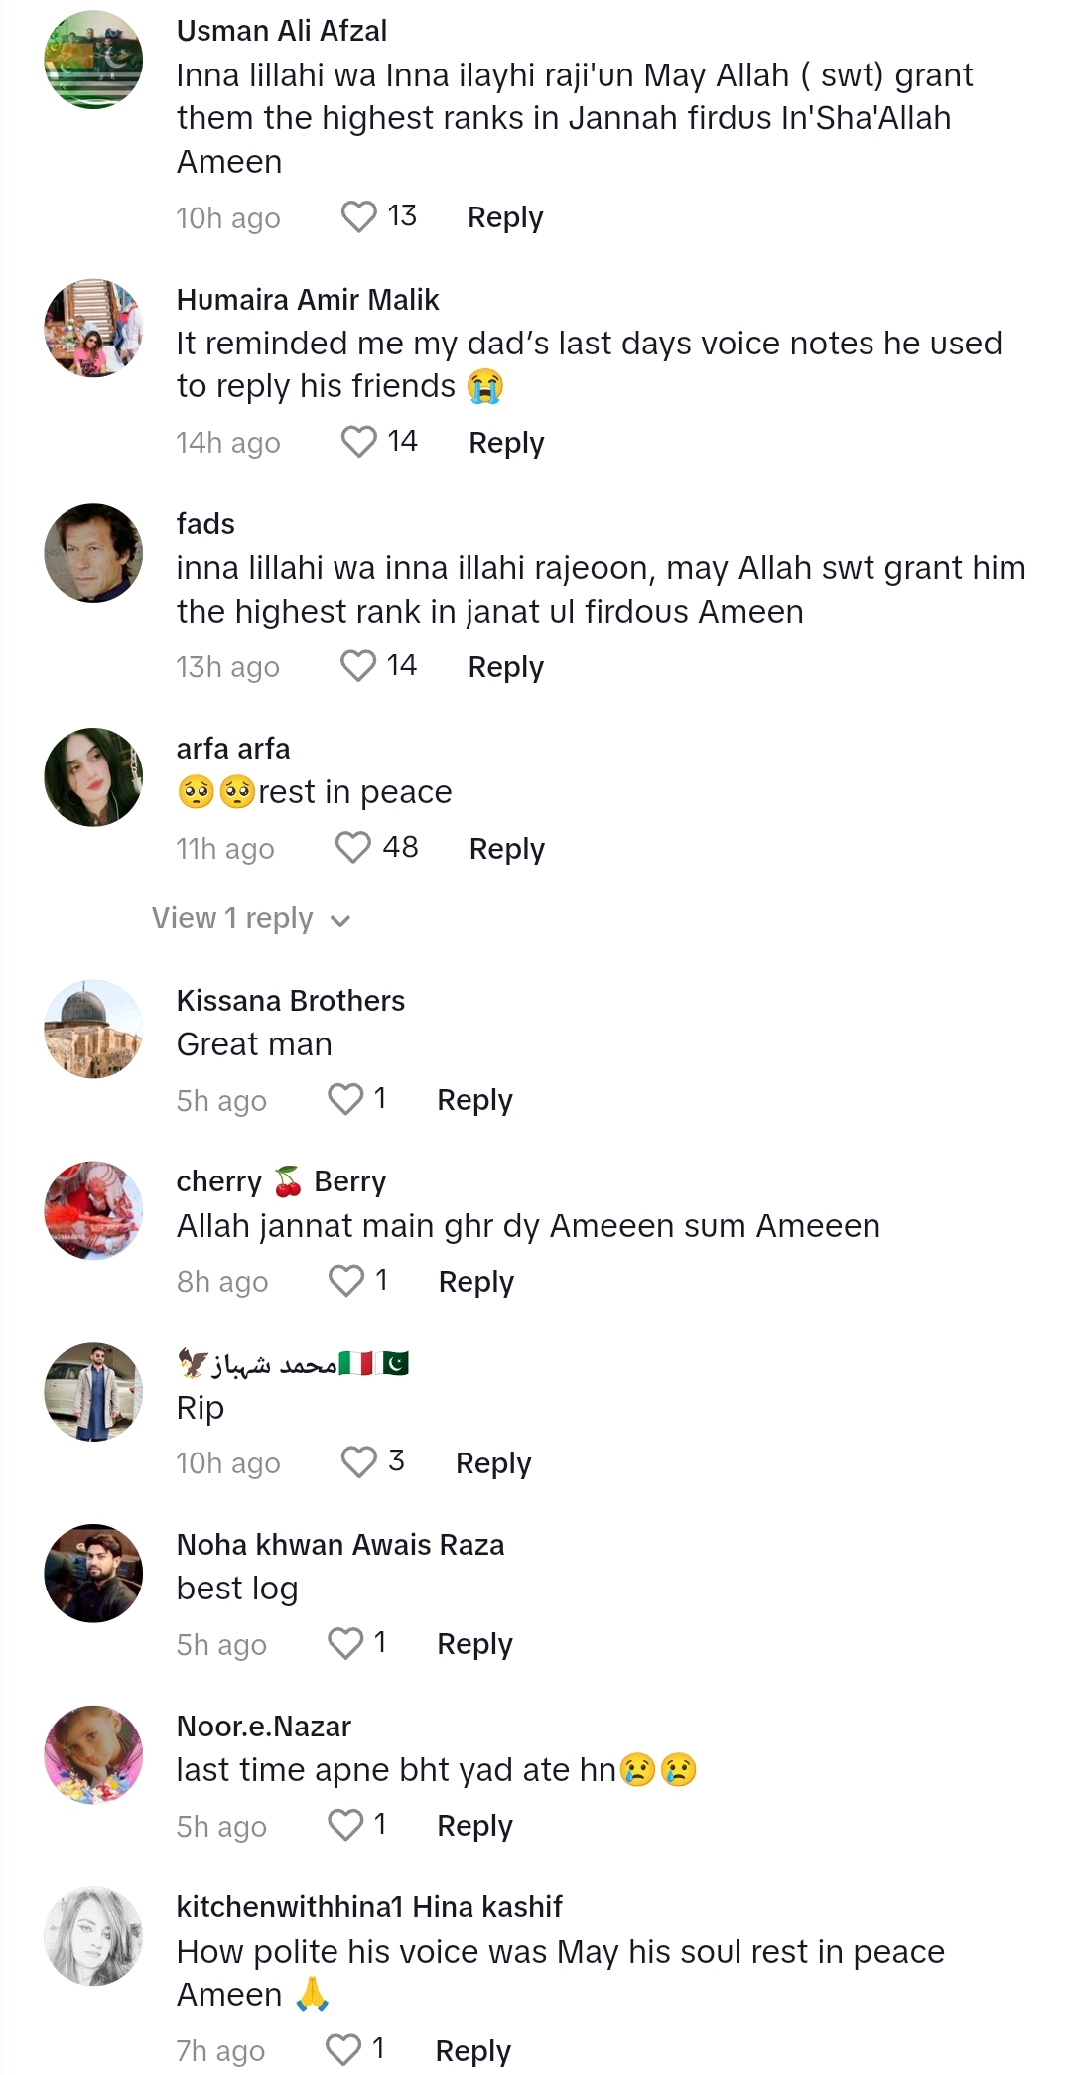
Task: Open Noor.e.Nazar's username profile
Action: tap(263, 1727)
